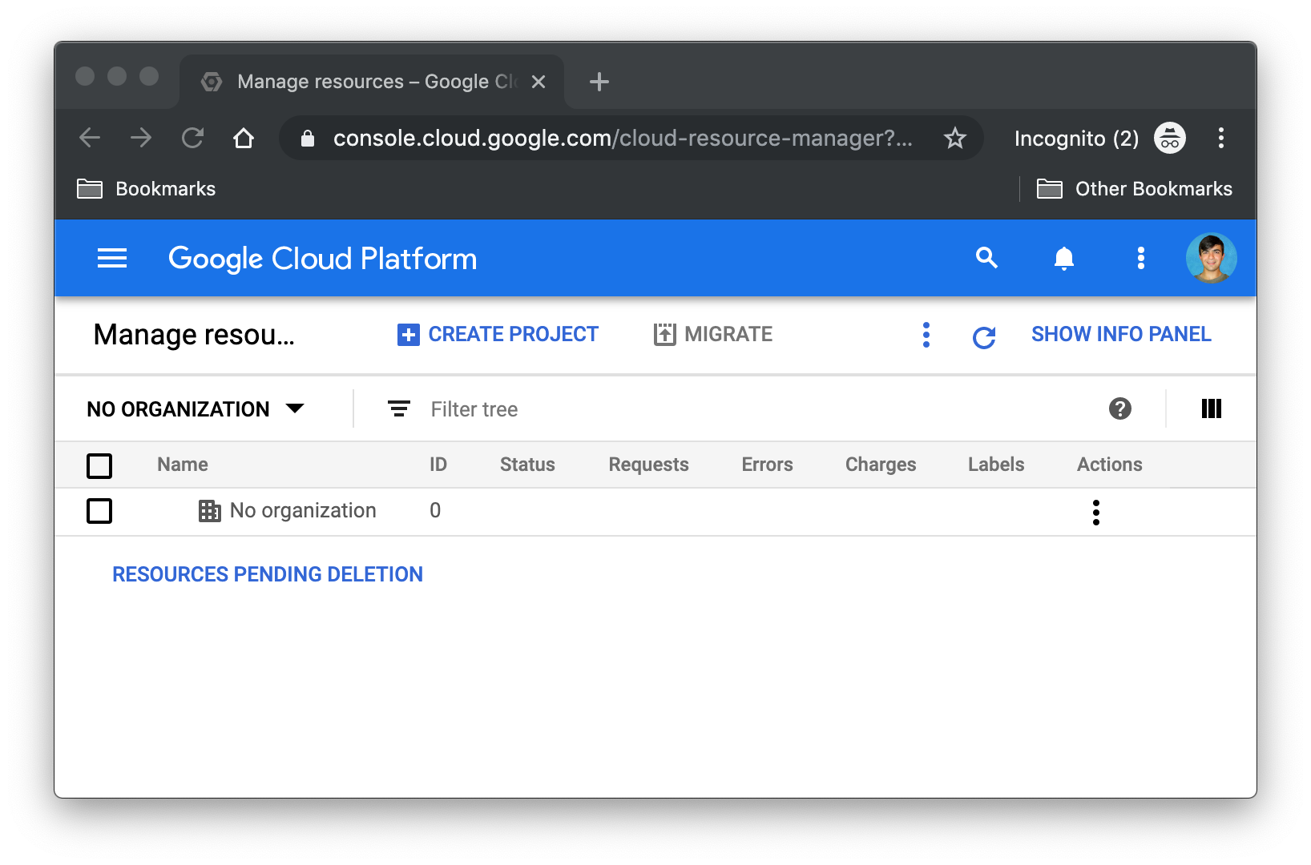
Task: Expand the NO ORGANIZATION dropdown
Action: [196, 408]
